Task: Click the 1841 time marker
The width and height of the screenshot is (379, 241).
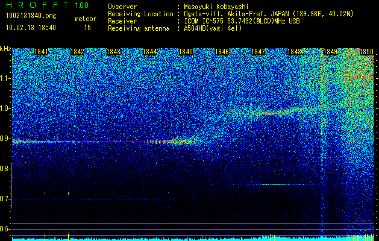Action: point(42,52)
